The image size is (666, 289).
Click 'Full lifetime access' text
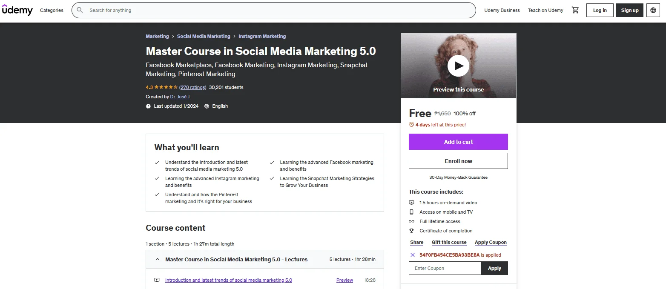440,221
